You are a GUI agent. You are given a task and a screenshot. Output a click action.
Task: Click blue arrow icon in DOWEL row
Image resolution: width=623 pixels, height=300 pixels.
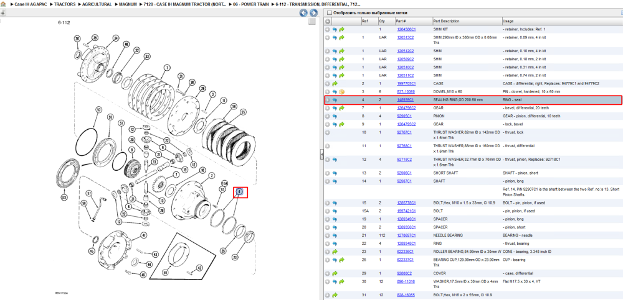335,92
